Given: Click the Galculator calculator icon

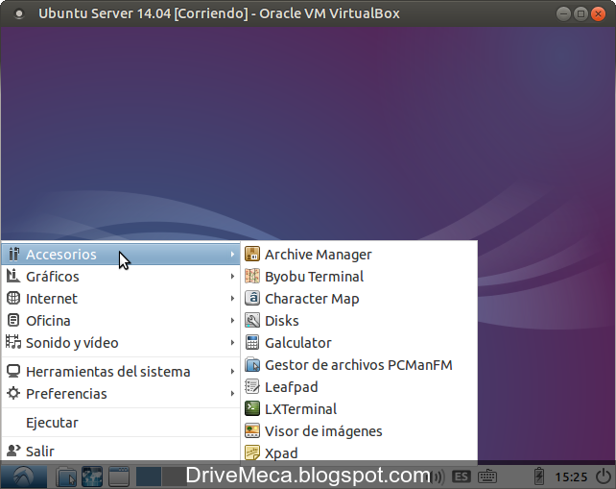Looking at the screenshot, I should pos(252,342).
